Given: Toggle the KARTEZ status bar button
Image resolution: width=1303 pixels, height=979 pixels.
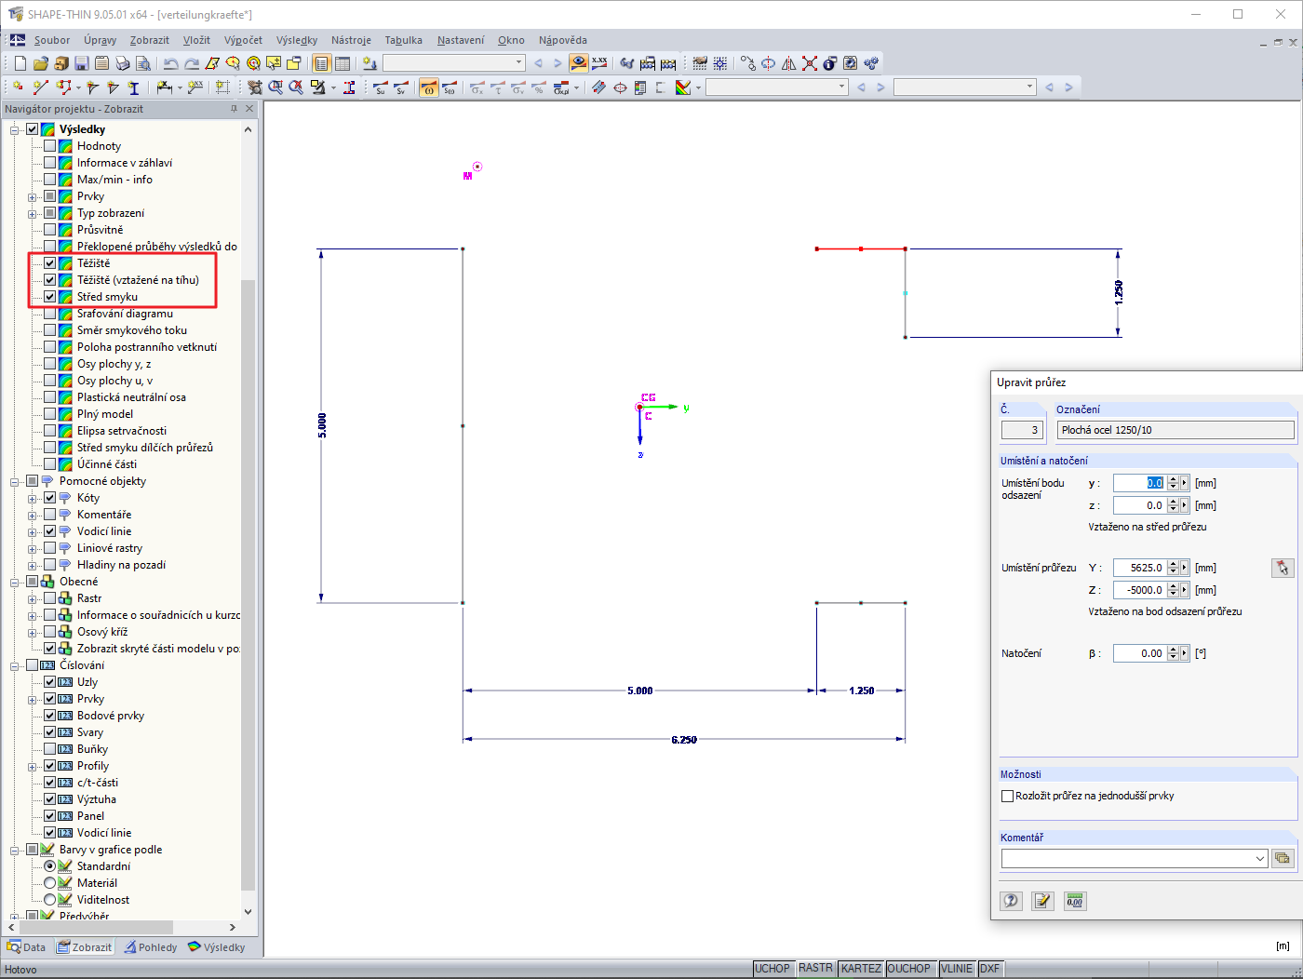Looking at the screenshot, I should tap(861, 969).
